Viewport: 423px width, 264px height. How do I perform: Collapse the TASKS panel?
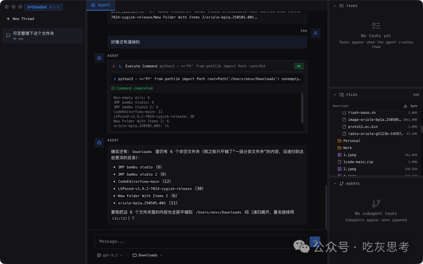[335, 5]
